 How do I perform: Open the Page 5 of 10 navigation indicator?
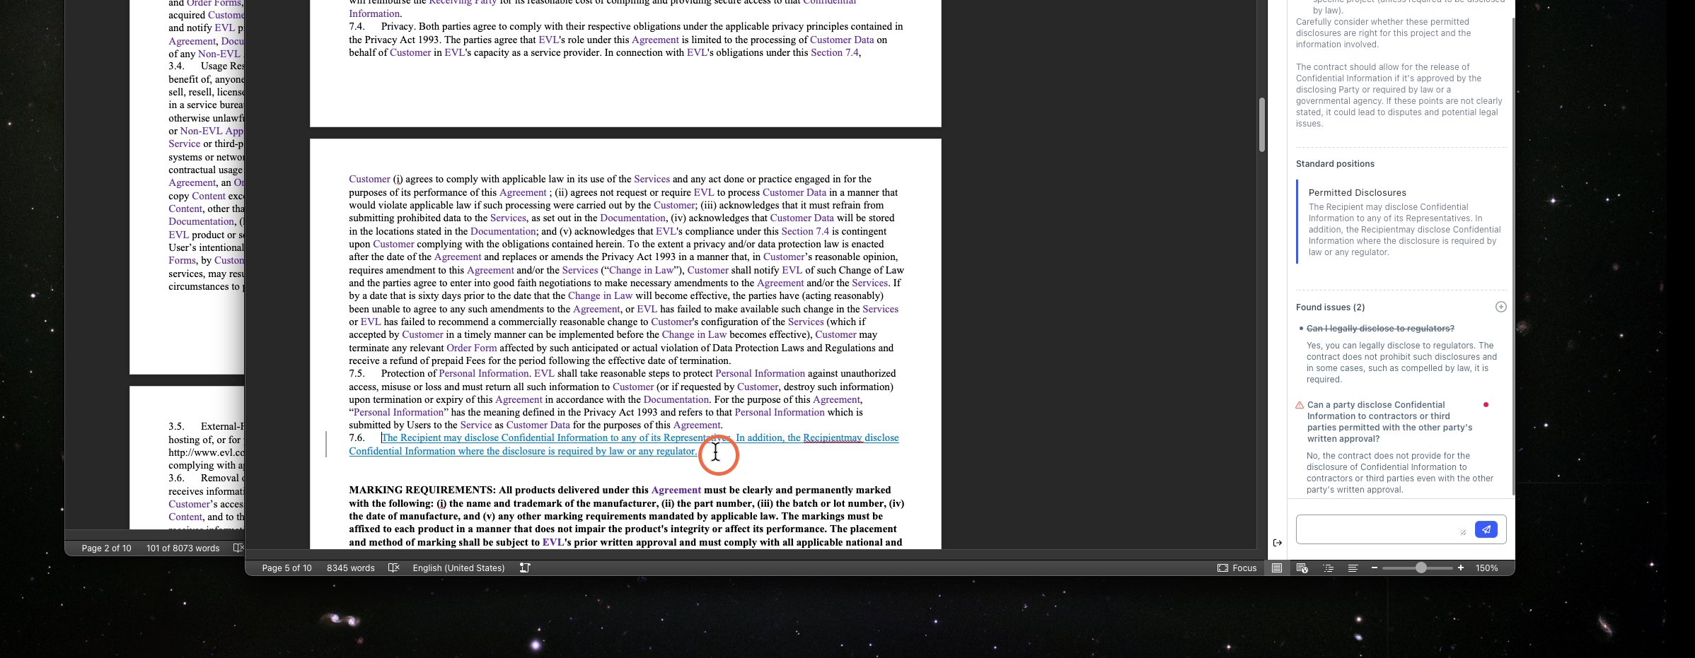pos(287,568)
